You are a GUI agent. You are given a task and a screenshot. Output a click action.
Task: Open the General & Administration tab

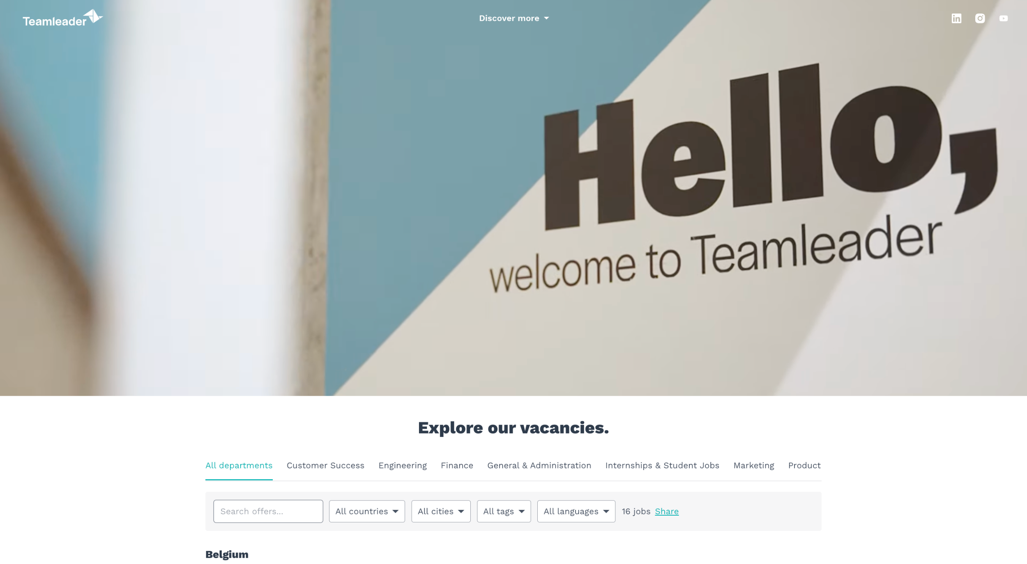coord(539,466)
